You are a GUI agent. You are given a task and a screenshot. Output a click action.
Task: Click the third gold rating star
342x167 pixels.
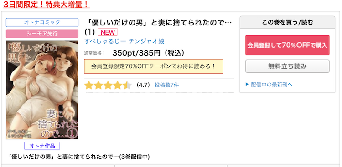[108, 86]
